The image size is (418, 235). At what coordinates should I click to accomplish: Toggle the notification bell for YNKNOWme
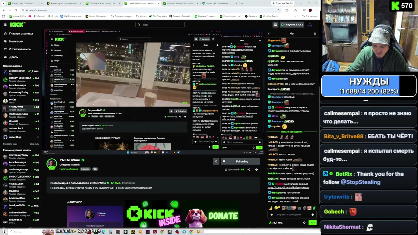pyautogui.click(x=216, y=161)
